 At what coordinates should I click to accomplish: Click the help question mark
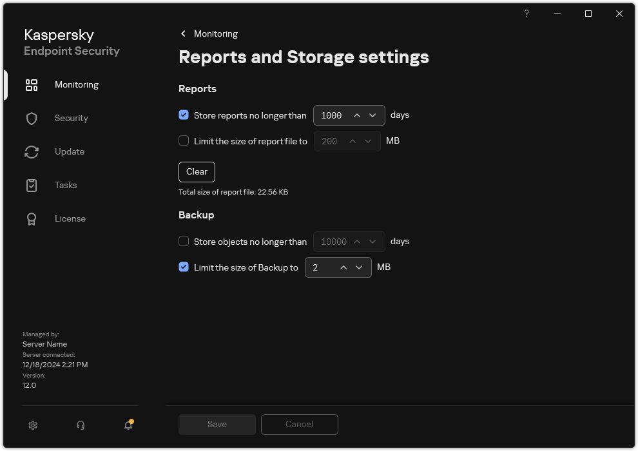(526, 14)
